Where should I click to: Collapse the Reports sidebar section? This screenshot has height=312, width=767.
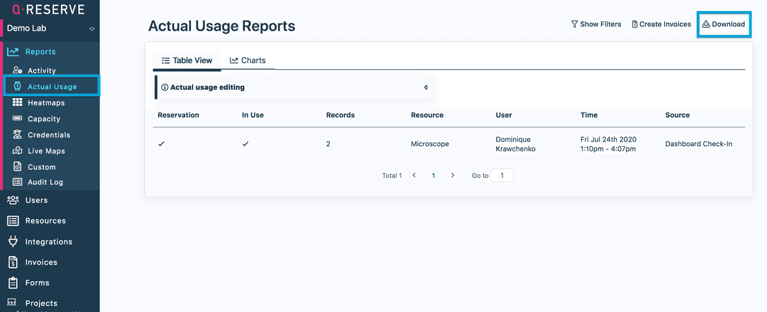click(x=40, y=52)
